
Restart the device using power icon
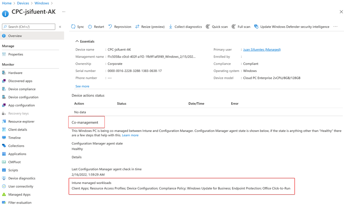[90, 27]
